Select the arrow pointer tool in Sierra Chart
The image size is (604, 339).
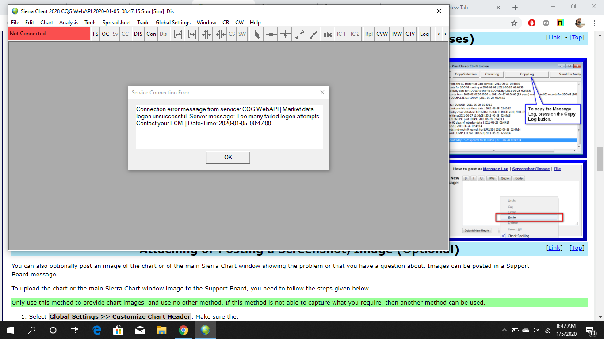point(257,34)
